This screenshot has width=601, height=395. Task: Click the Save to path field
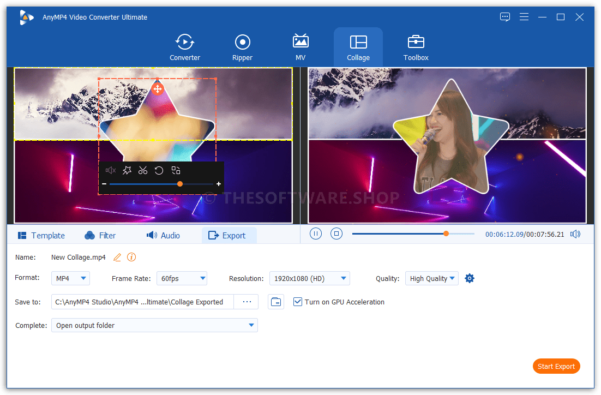point(142,302)
